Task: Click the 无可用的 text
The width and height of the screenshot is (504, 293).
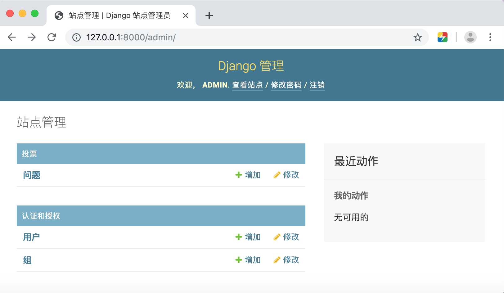Action: click(351, 217)
